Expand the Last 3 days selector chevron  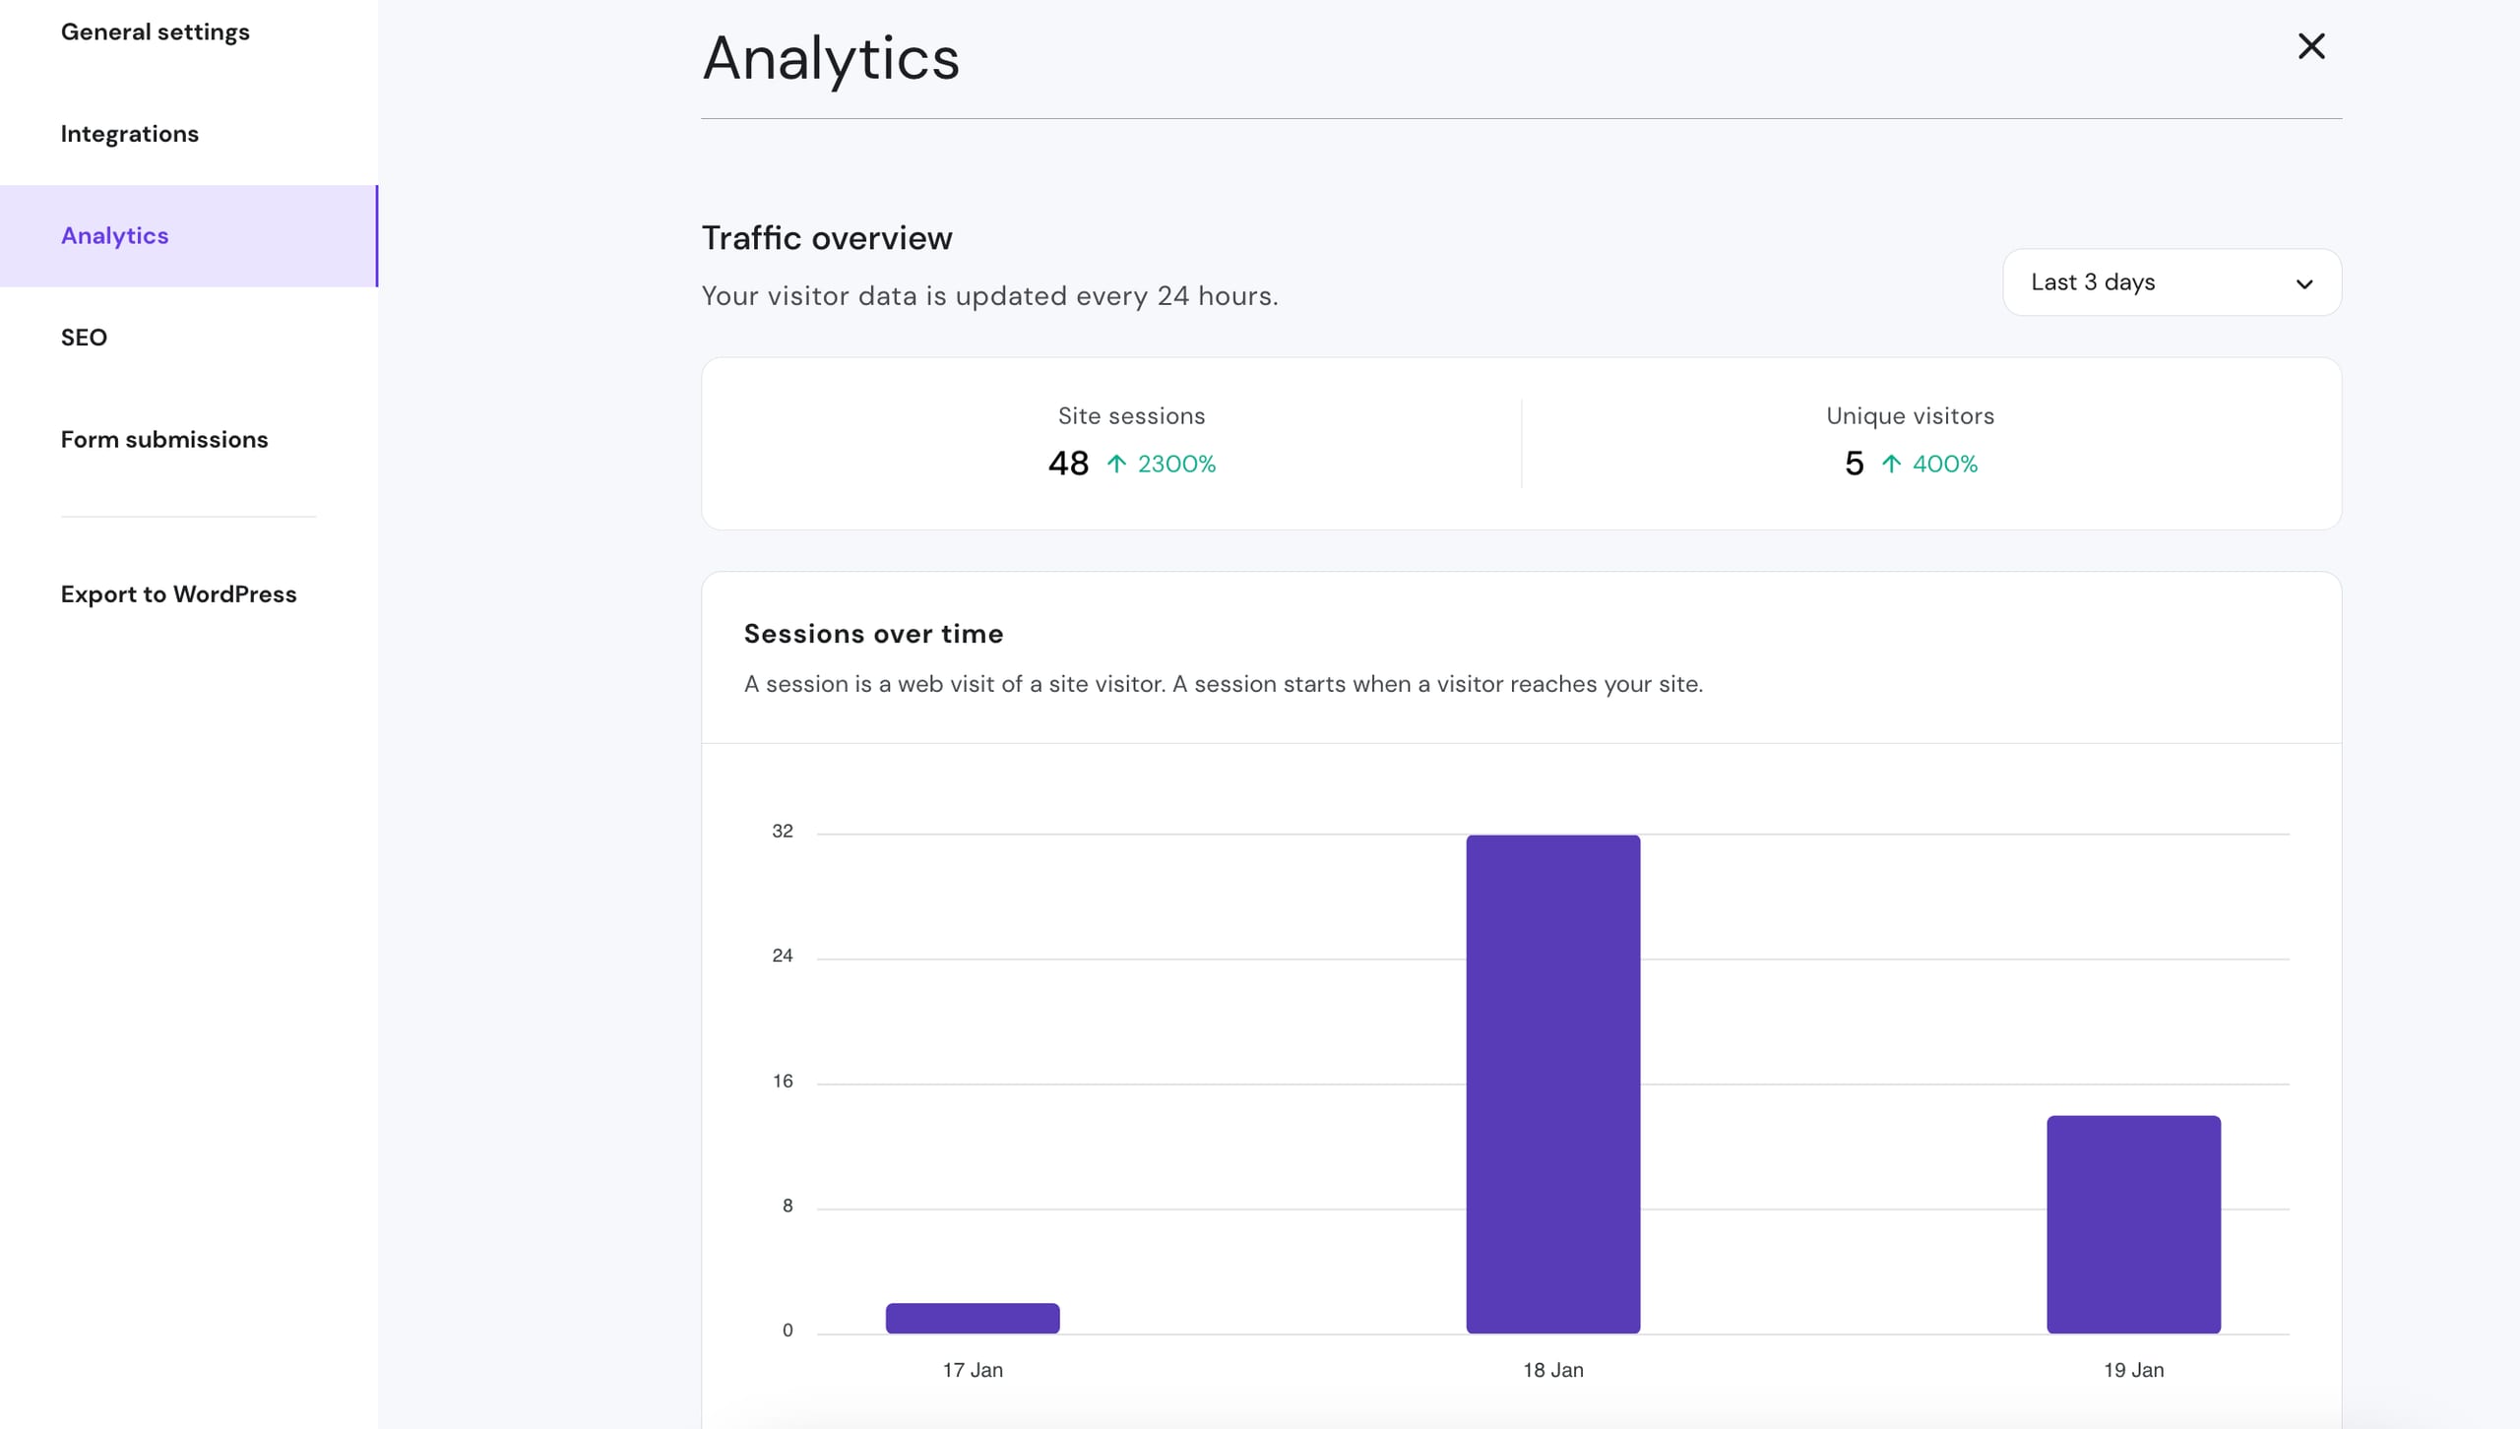click(x=2303, y=284)
